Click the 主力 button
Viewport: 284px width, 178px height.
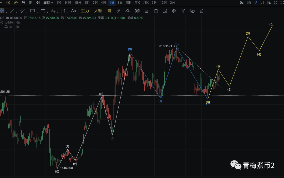point(85,11)
